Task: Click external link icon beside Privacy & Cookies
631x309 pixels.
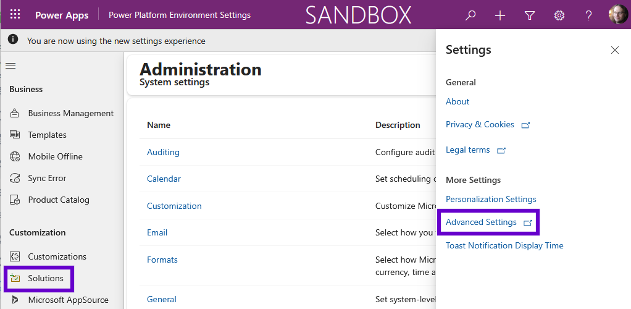Action: (525, 125)
